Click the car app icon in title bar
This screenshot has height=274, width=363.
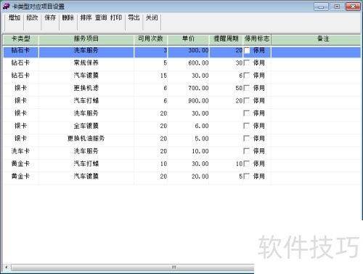(6, 7)
